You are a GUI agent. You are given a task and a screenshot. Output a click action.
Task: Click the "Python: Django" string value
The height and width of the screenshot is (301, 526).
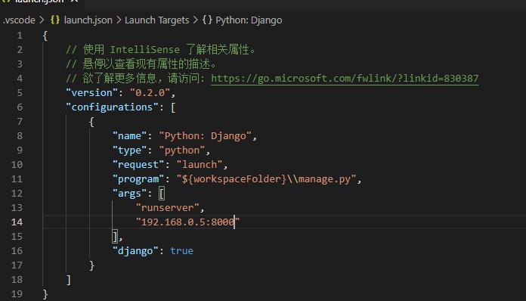[206, 136]
